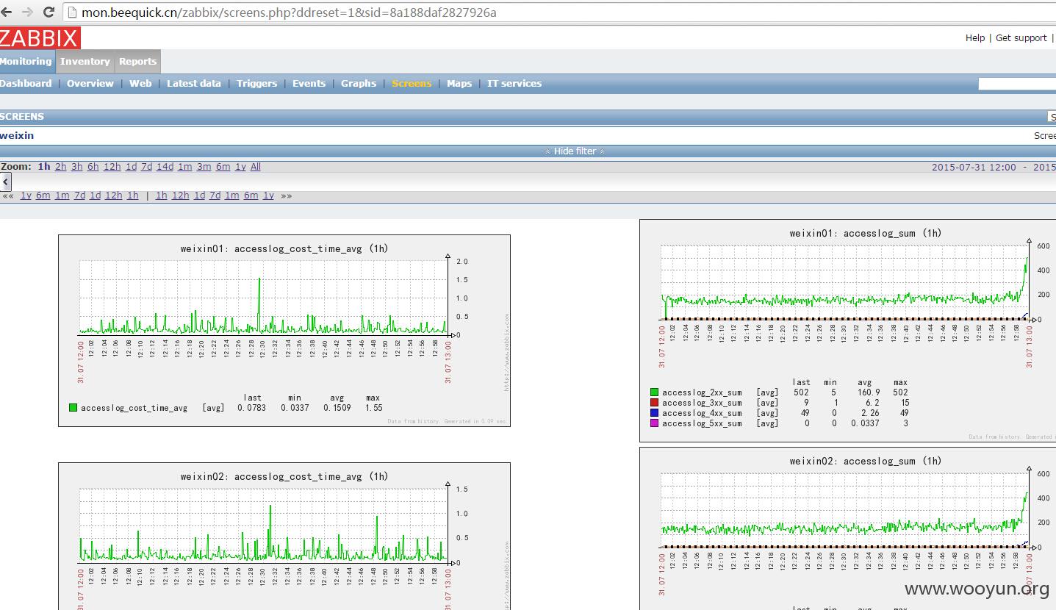The width and height of the screenshot is (1056, 610).
Task: Click the 'accesslog_3xx_sum' legend label
Action: 702,403
